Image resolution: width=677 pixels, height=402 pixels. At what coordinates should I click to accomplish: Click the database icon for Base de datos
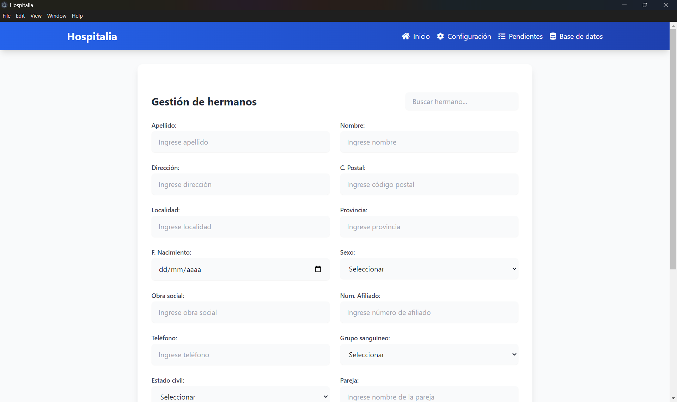click(x=553, y=36)
